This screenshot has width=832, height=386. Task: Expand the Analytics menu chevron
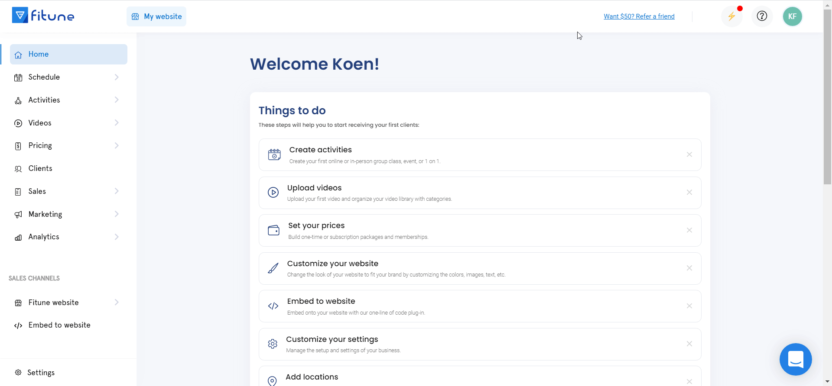[x=117, y=237]
